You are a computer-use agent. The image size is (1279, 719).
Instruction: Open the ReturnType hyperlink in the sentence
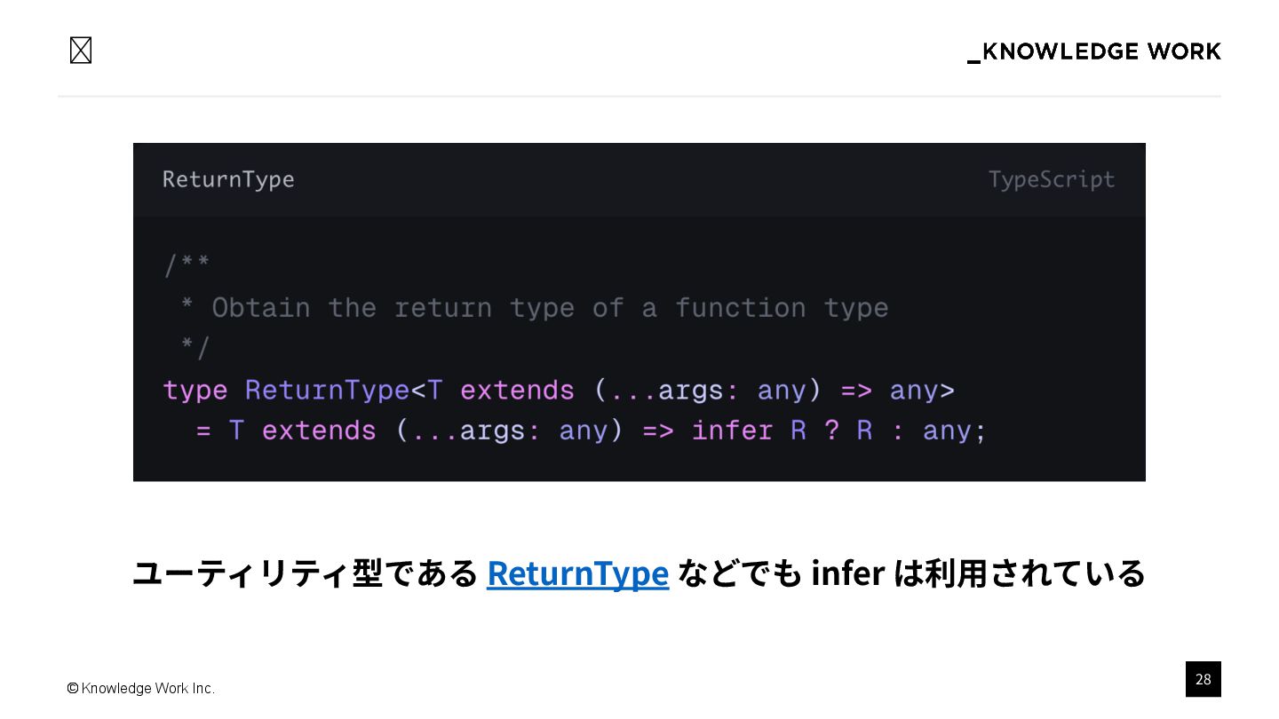tap(577, 573)
